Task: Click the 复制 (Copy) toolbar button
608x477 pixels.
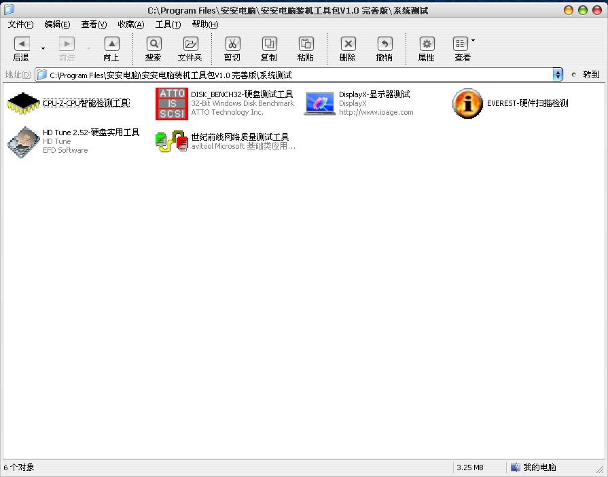Action: pos(269,44)
